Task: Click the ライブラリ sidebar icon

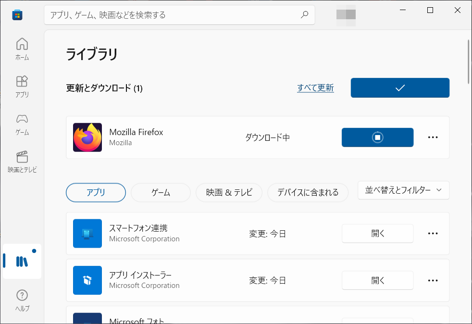Action: coord(22,261)
